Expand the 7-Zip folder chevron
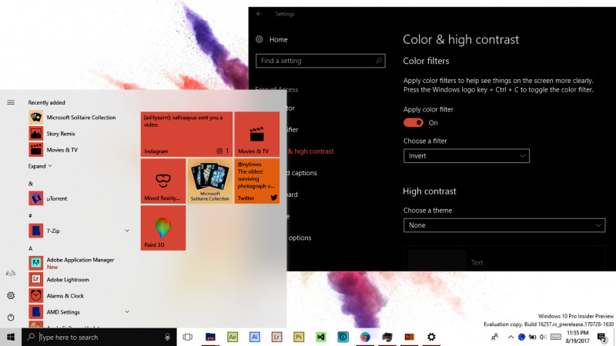616x346 pixels. [x=127, y=231]
